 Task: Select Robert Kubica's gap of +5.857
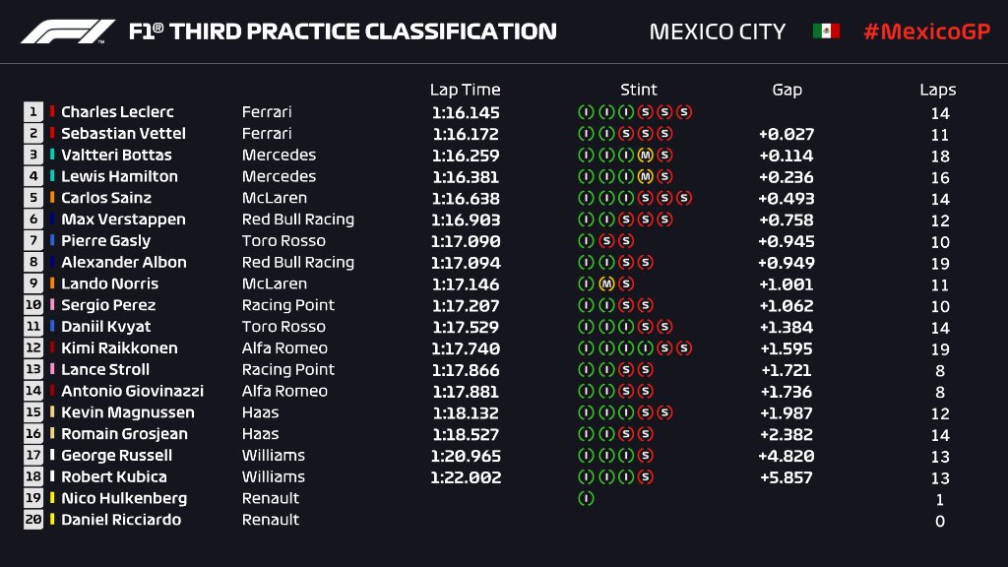click(787, 477)
